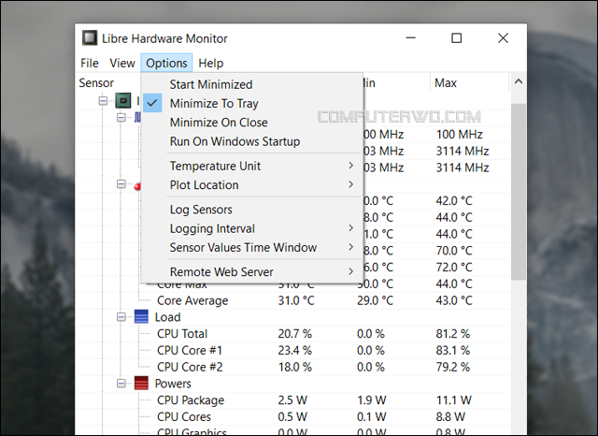
Task: Click the 83.1 % max value
Action: pyautogui.click(x=452, y=351)
